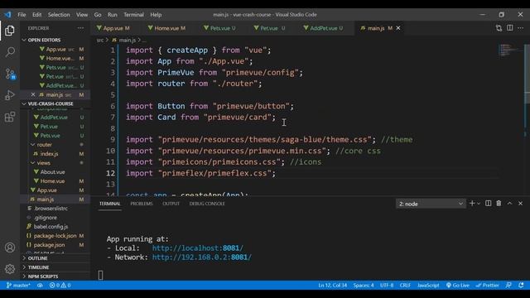Click JavaScript language mode in status bar
Screen dimensions: 530x298
point(428,285)
